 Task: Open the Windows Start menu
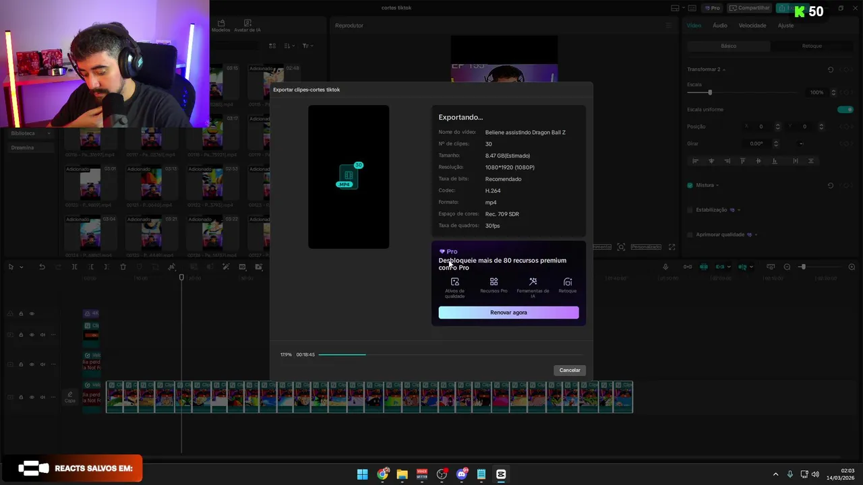362,474
